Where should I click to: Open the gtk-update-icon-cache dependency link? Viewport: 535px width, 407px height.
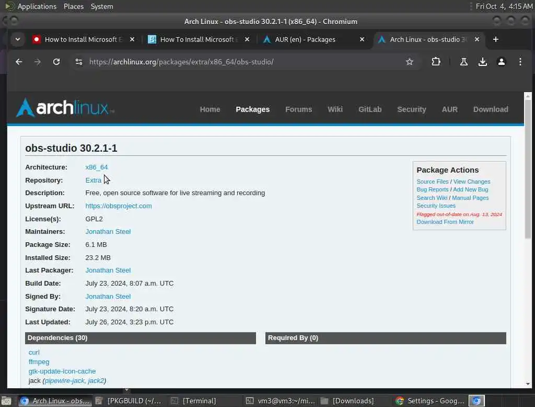tap(62, 371)
